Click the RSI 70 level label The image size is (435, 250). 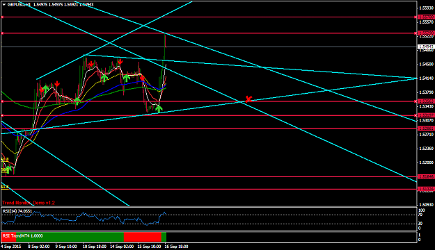coord(420,215)
